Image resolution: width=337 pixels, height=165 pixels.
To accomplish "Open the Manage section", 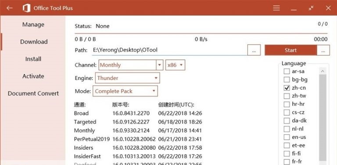I will (33, 24).
